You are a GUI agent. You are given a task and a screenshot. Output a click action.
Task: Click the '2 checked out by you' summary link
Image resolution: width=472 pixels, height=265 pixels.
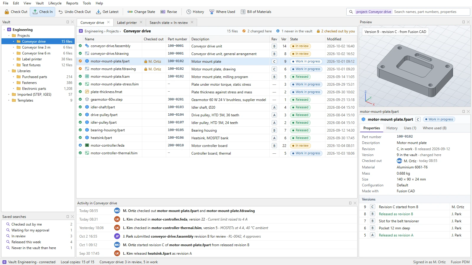click(x=336, y=31)
